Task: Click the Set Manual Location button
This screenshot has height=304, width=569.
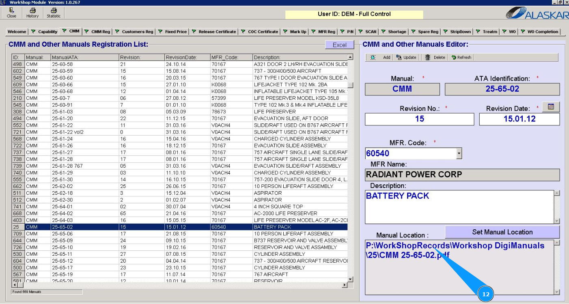Action: pos(502,232)
